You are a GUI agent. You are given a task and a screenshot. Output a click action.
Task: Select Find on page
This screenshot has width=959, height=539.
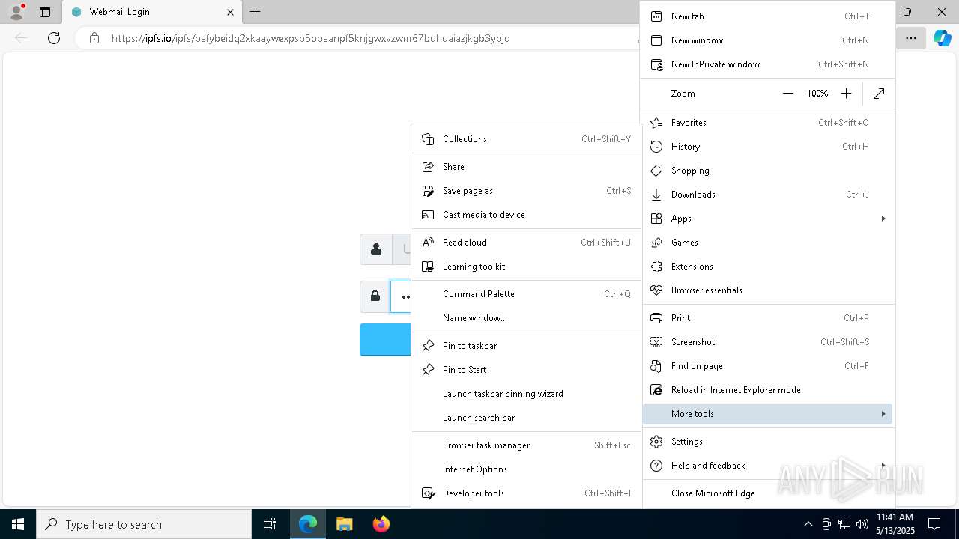coord(768,365)
